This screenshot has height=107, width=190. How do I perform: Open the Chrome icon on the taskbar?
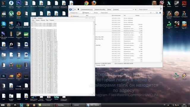(28, 105)
